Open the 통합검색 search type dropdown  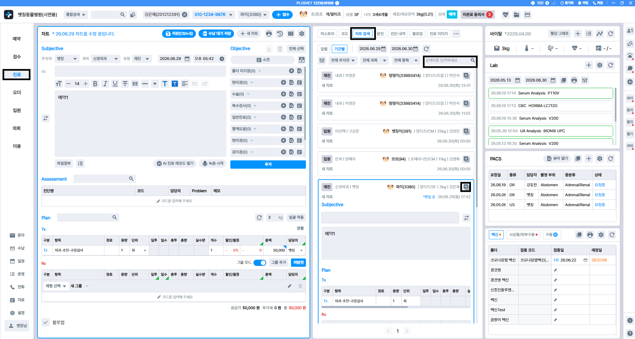[76, 15]
